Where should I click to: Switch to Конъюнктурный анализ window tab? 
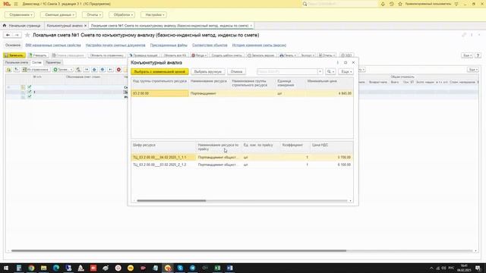pos(65,26)
